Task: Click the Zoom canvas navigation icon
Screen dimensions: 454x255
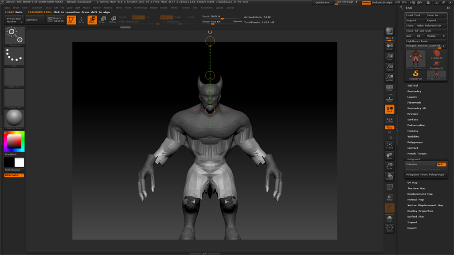Action: 389,57
